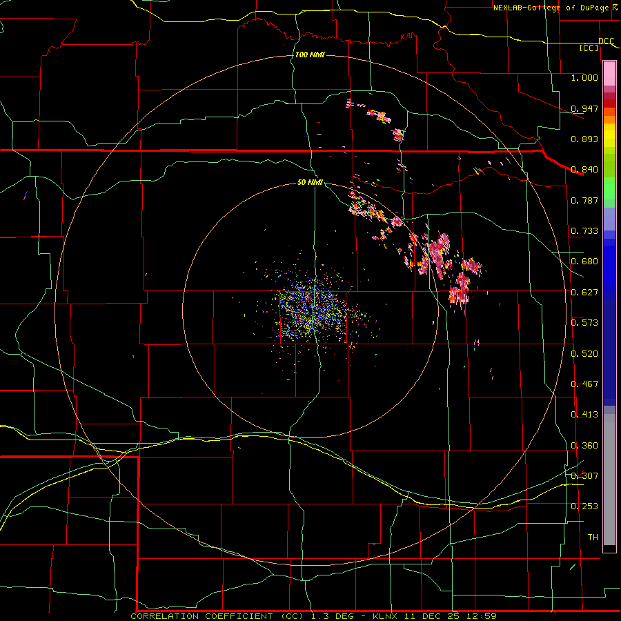
Task: Pick the gray segment of the color bar
Action: coord(609,480)
